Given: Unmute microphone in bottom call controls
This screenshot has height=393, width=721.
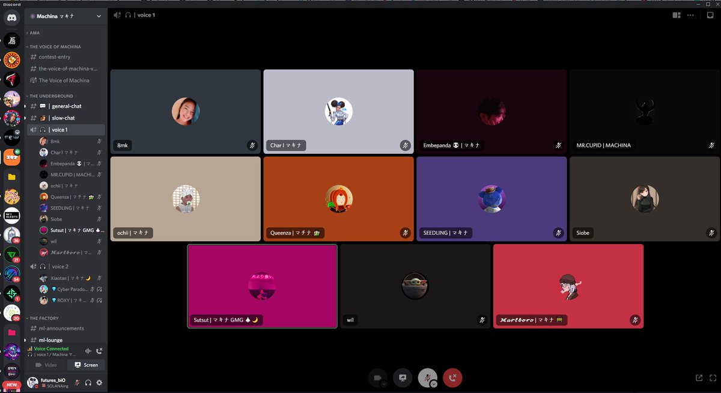Looking at the screenshot, I should 427,377.
